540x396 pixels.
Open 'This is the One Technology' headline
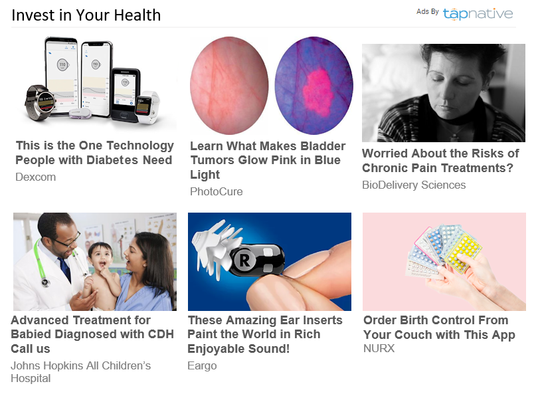(94, 153)
